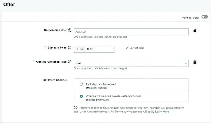
Task: Focus the Contribution SKU input field
Action: coord(131,32)
